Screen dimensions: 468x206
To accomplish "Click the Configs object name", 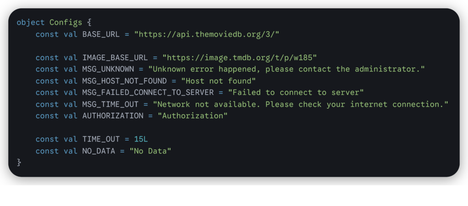I will [x=66, y=22].
